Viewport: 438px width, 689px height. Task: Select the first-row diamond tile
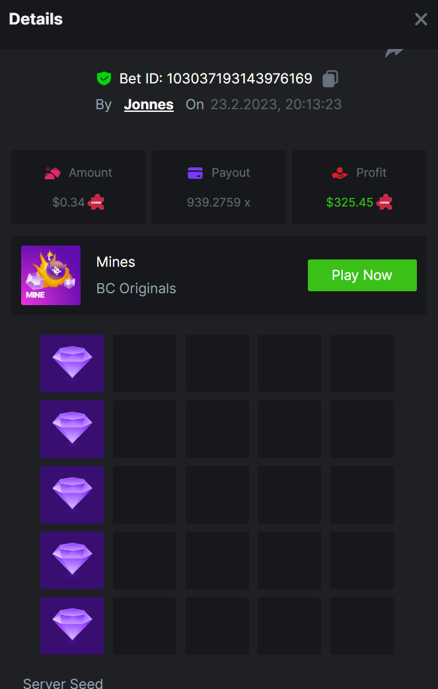[x=72, y=363]
